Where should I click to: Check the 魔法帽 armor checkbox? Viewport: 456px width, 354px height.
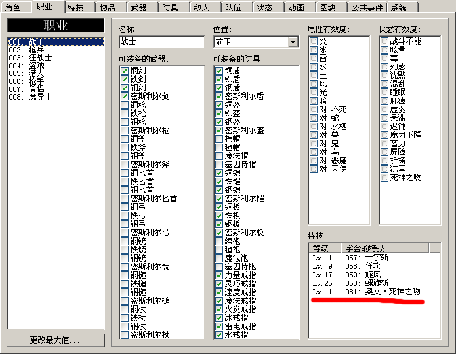[x=219, y=156]
